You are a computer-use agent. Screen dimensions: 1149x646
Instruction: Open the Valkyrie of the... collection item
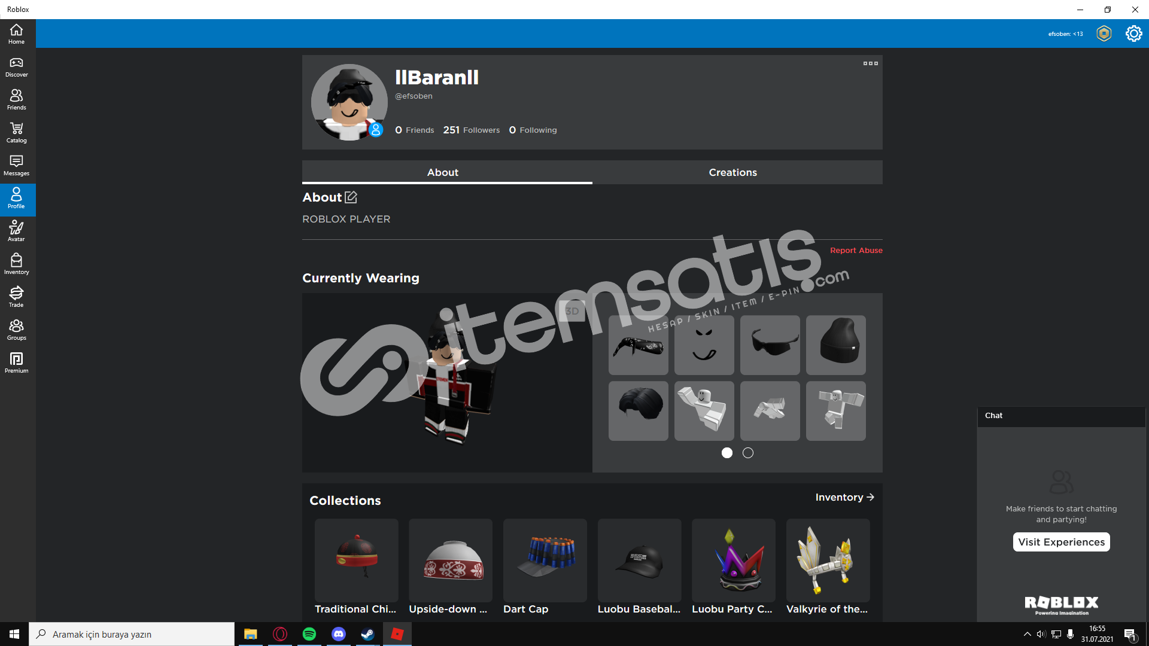tap(828, 566)
